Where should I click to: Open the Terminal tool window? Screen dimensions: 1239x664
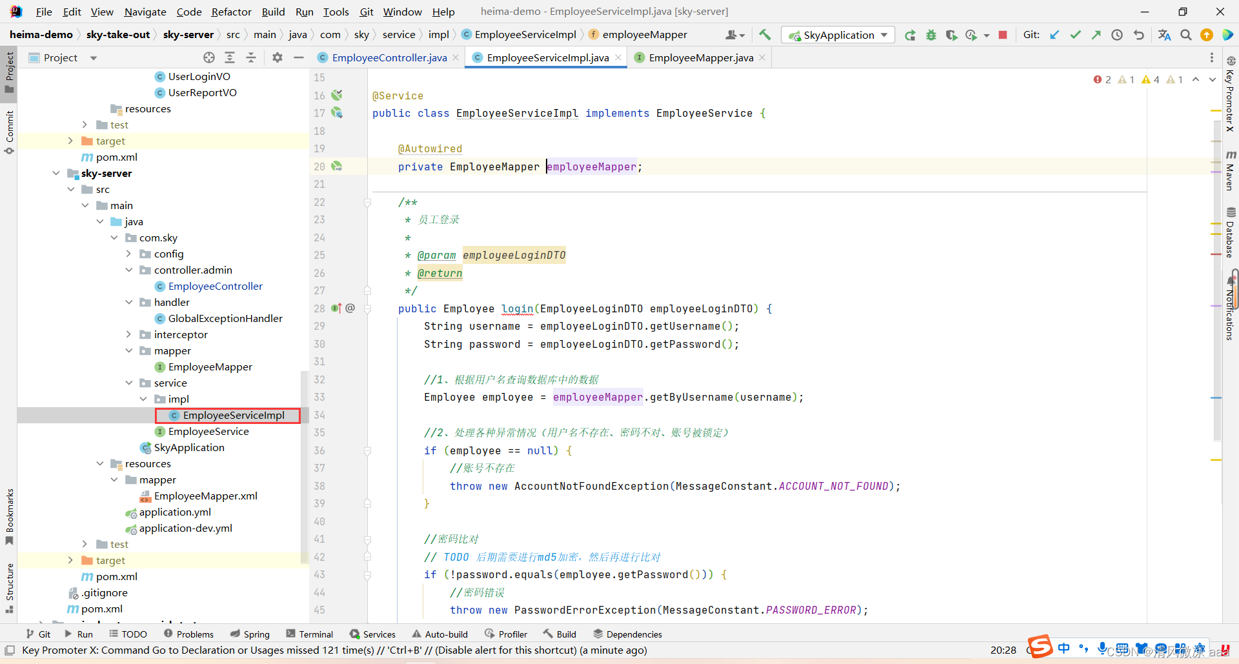[x=310, y=634]
